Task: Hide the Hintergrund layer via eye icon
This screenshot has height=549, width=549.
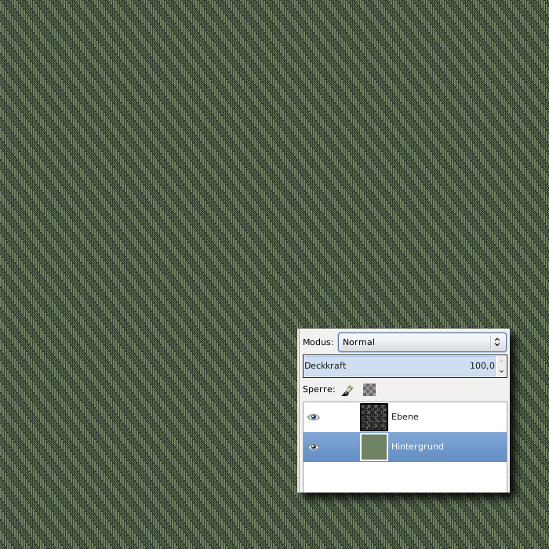Action: (x=314, y=447)
